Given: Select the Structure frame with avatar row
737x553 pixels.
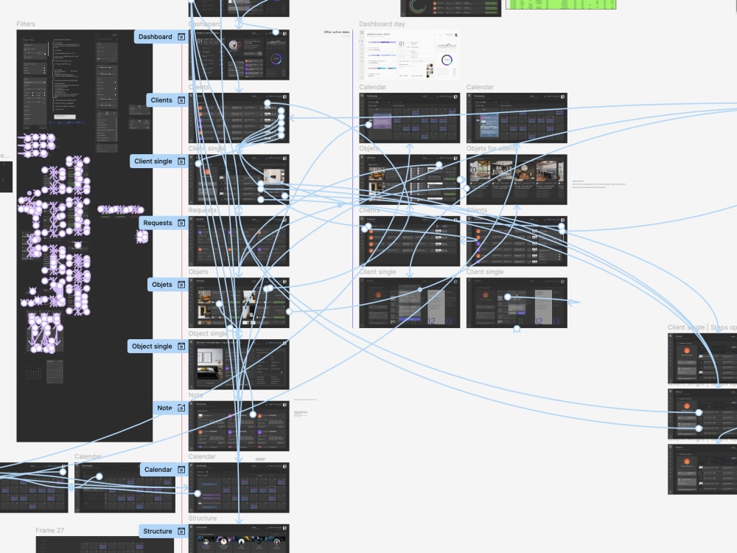Looking at the screenshot, I should click(239, 538).
